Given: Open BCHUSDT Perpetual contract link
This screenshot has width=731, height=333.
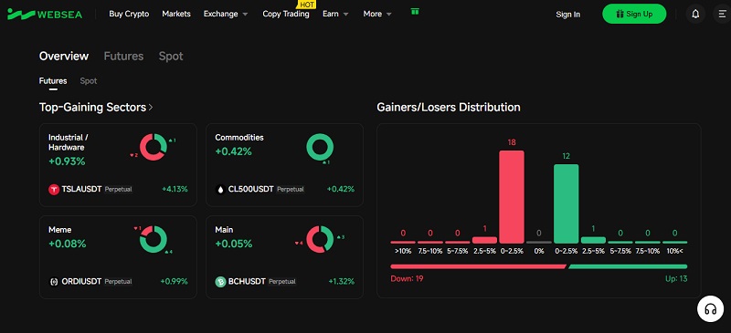Looking at the screenshot, I should 256,282.
